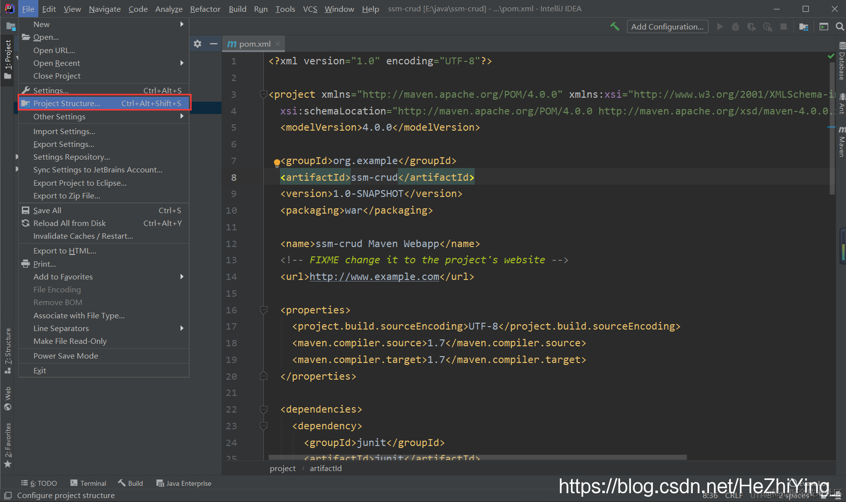Expand the Line Separators submenu
Viewport: 846px width, 502px height.
click(x=104, y=328)
